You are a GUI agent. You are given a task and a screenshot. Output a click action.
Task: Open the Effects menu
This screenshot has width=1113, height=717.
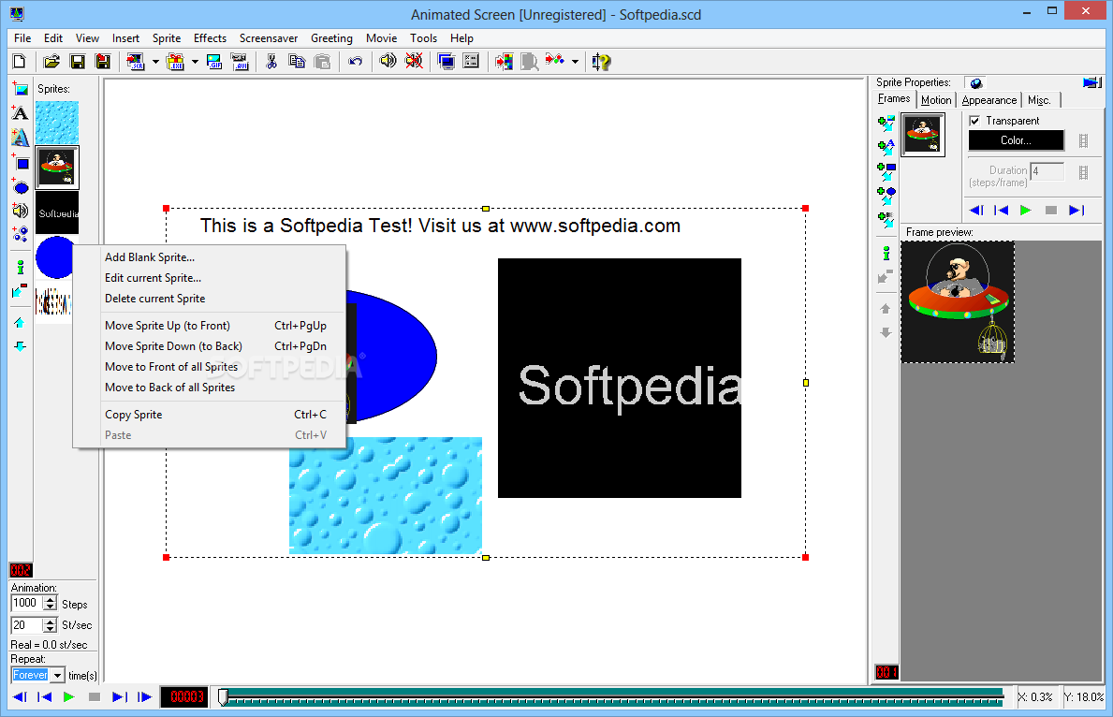click(x=210, y=38)
